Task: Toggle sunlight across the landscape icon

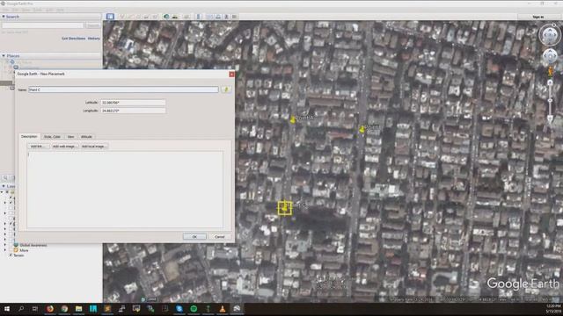Action: coord(175,17)
